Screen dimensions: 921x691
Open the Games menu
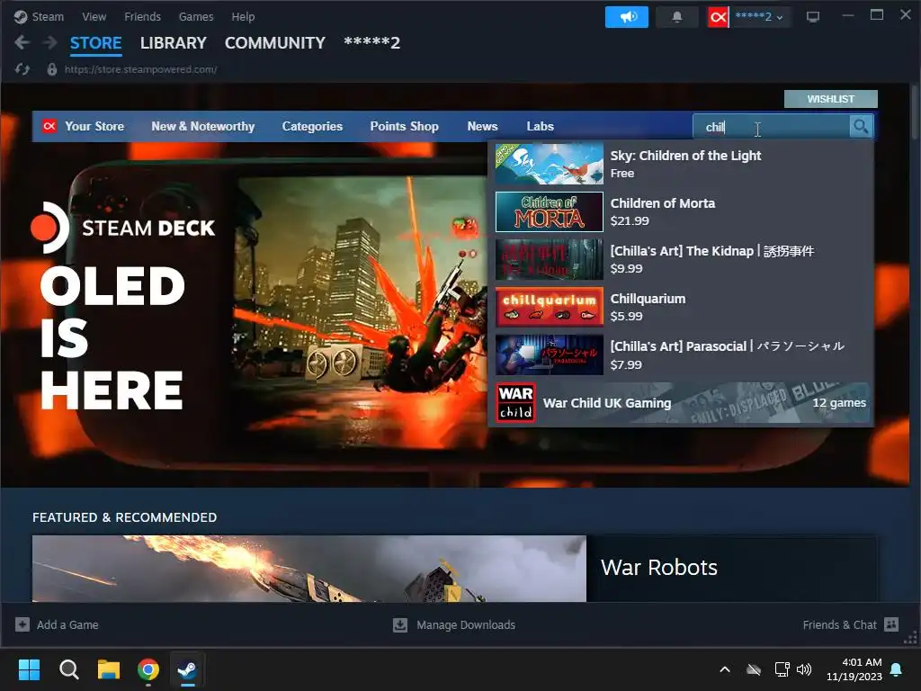click(196, 16)
